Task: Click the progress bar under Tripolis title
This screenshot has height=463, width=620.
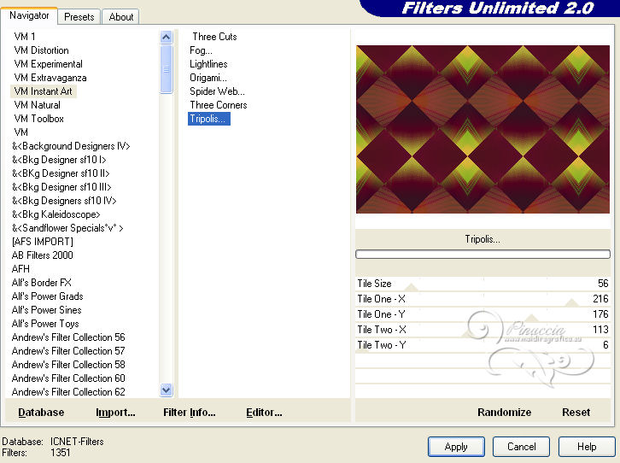Action: (483, 255)
